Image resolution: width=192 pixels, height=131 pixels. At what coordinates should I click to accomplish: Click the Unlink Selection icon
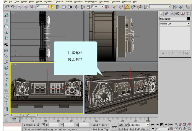coord(26,7)
